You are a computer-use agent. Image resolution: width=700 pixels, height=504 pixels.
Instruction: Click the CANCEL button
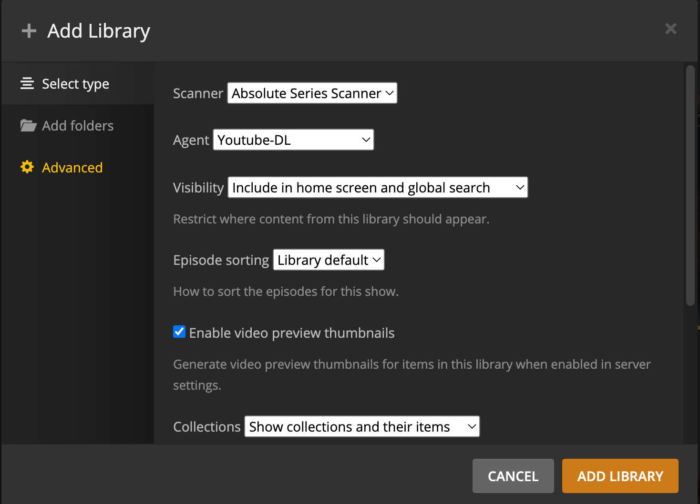click(x=513, y=476)
